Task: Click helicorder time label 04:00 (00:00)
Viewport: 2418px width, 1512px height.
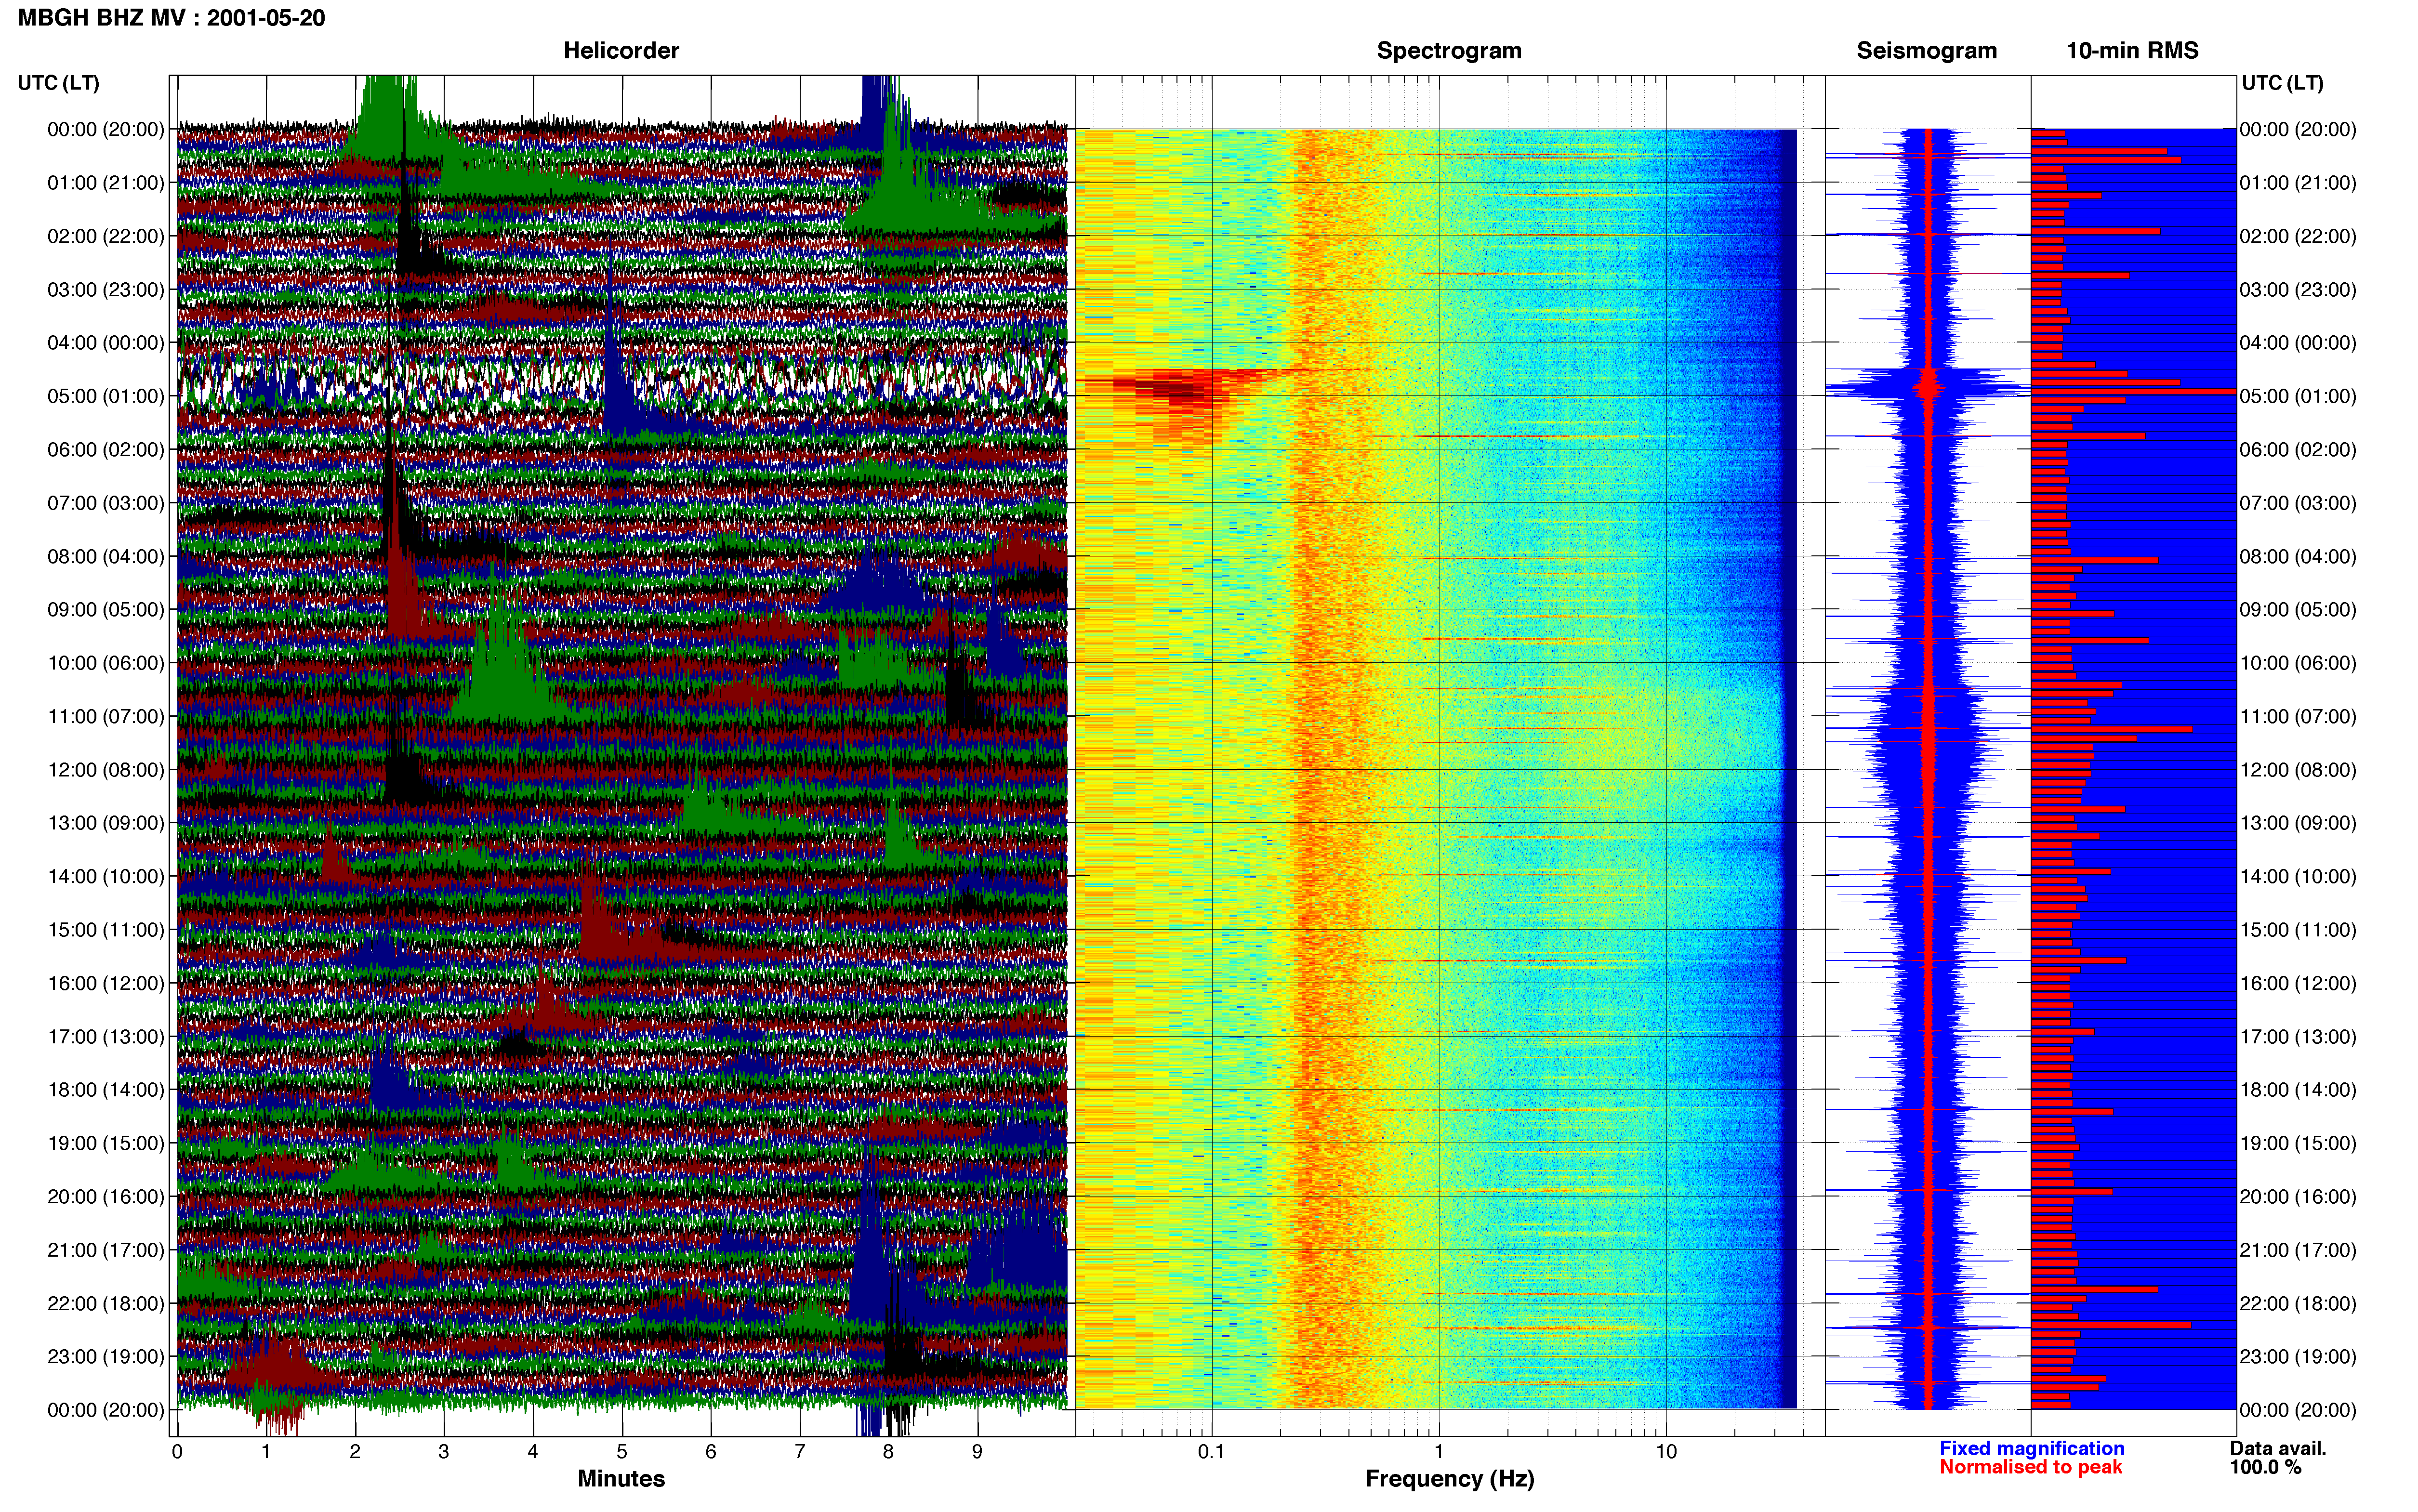Action: click(x=106, y=343)
